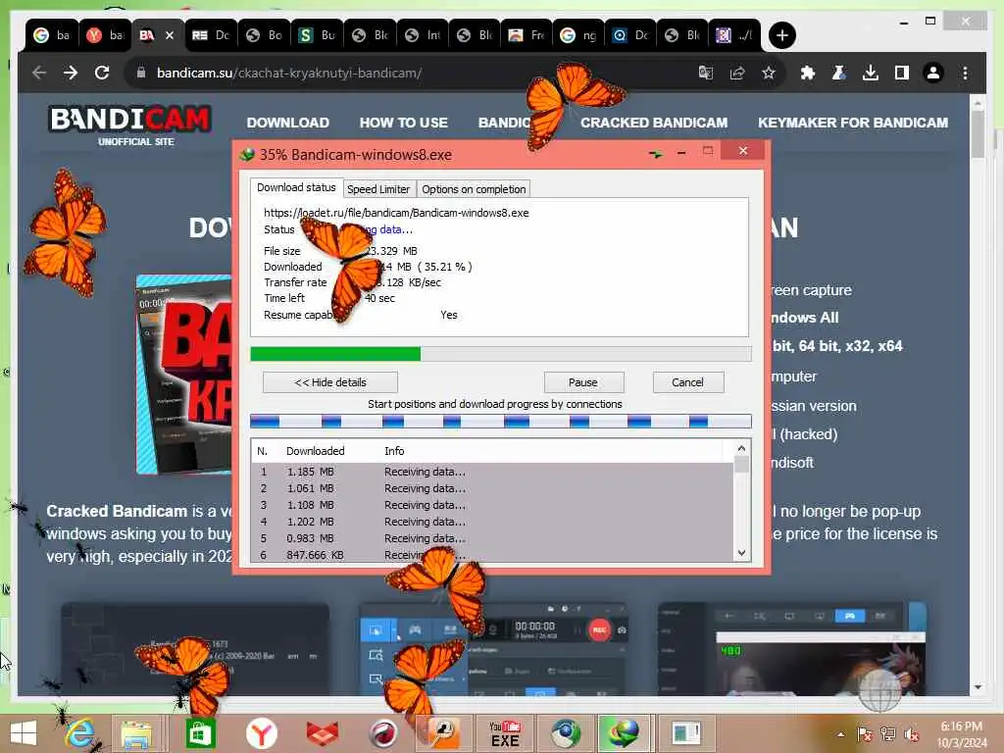
Task: Switch to the Google 'ng' tab
Action: [580, 35]
